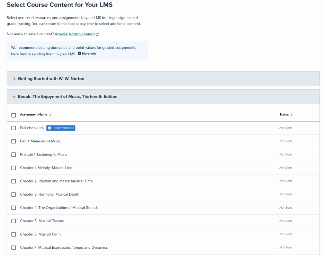Enable the Chapter 5: Musical Texture checkbox

click(13, 221)
